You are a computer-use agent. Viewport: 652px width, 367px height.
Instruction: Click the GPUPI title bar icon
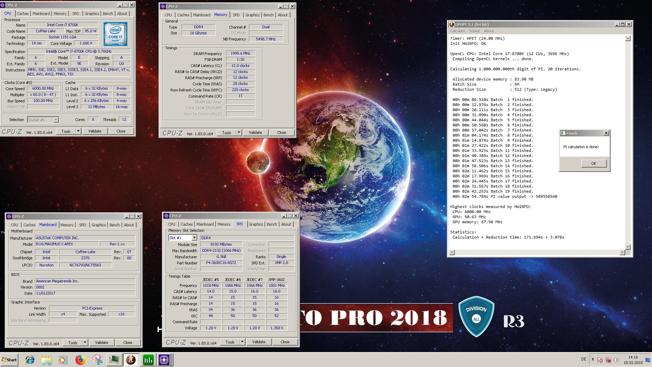tap(452, 24)
